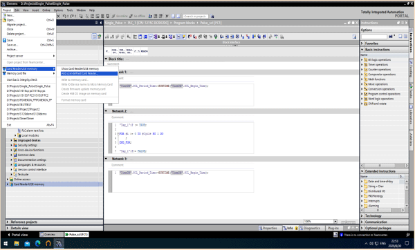Image resolution: width=415 pixels, height=250 pixels.
Task: Expand the Technology section
Action: click(x=362, y=215)
